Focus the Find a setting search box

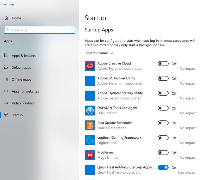(x=40, y=30)
